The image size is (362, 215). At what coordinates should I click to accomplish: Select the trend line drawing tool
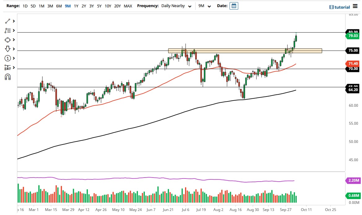[x=8, y=21]
